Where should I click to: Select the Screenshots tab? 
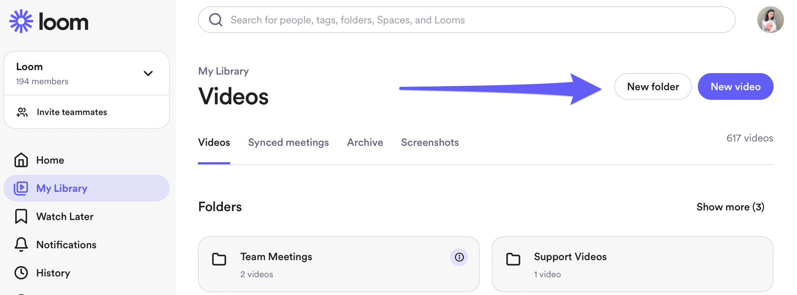click(x=430, y=142)
